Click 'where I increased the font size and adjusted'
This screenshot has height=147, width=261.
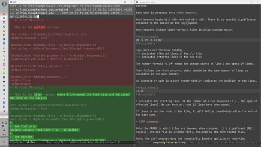[x=93, y=94]
